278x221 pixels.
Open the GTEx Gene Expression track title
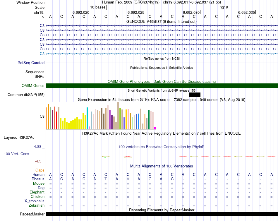point(162,100)
